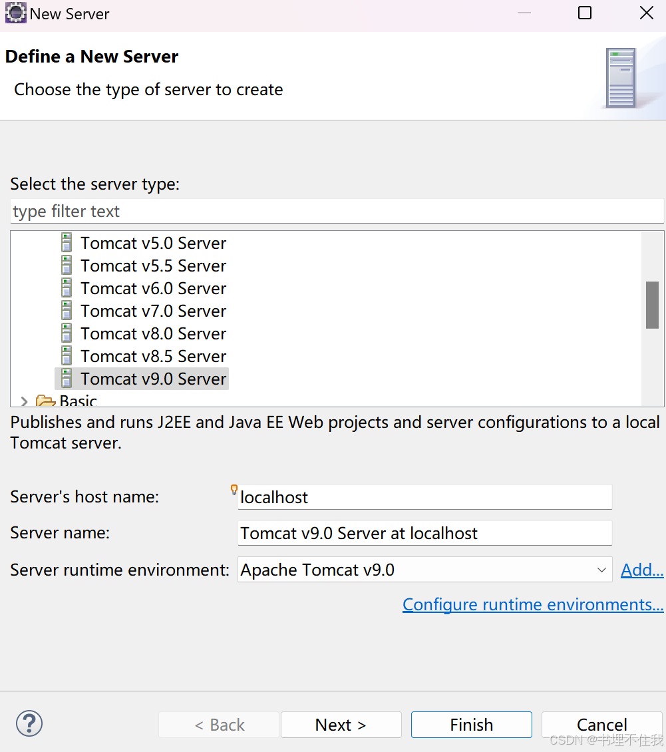This screenshot has height=752, width=666.
Task: Click the Eclipse icon in title bar
Action: coord(15,13)
